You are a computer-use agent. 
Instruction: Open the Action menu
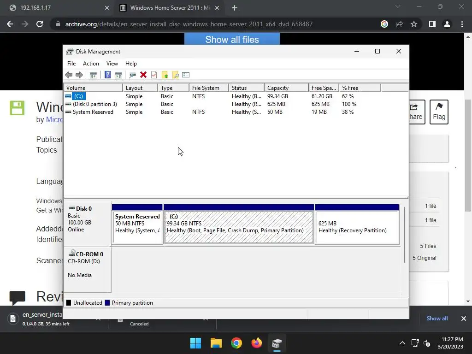pyautogui.click(x=91, y=64)
